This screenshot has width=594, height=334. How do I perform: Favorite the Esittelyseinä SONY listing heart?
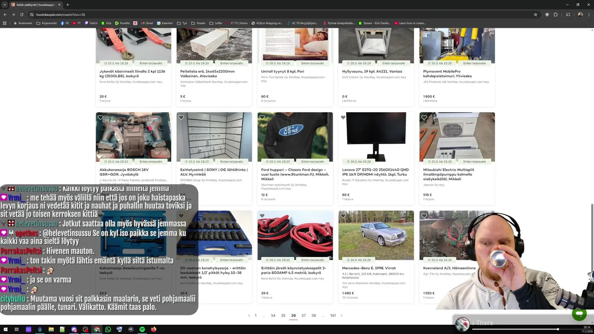[181, 117]
